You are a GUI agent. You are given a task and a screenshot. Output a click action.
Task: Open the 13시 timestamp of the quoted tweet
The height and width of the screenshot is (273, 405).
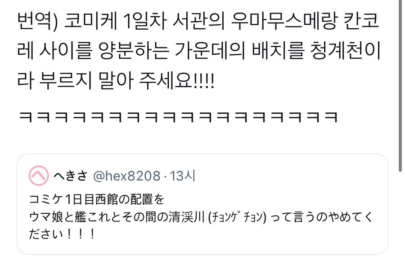click(x=182, y=176)
